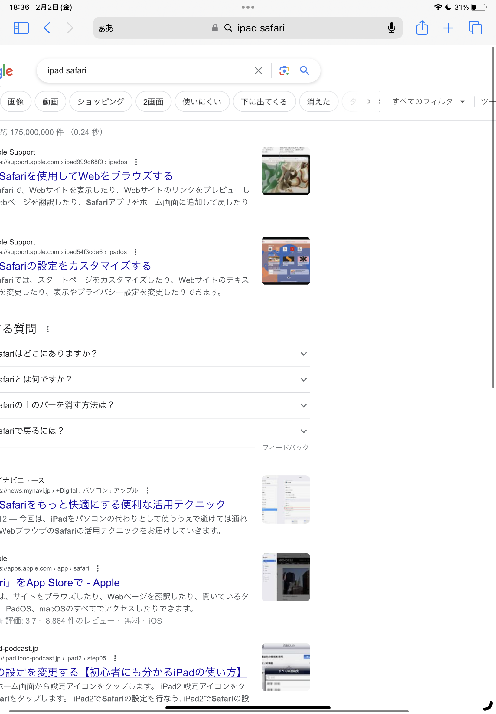
Task: Click the horizontal page scrollbar at the bottom
Action: 208,711
